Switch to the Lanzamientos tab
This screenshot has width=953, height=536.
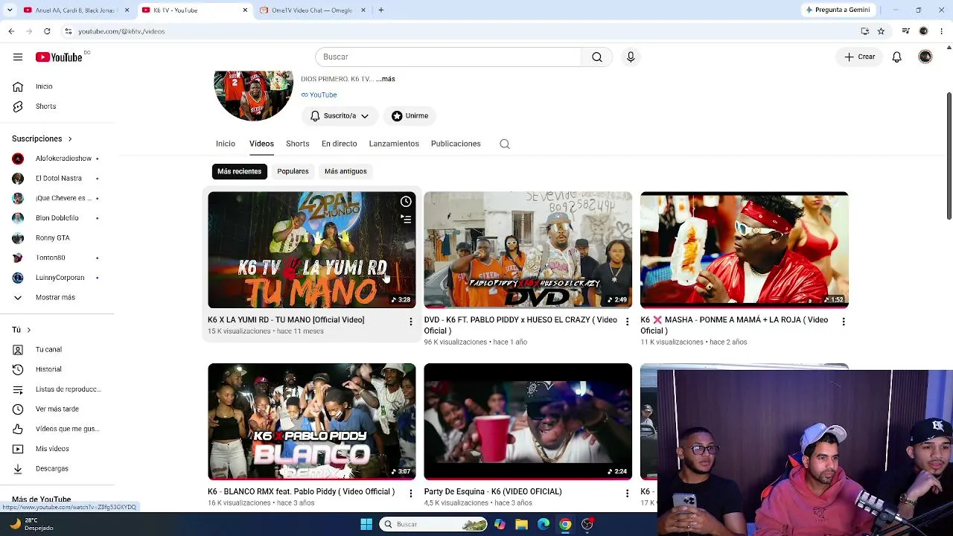tap(394, 144)
